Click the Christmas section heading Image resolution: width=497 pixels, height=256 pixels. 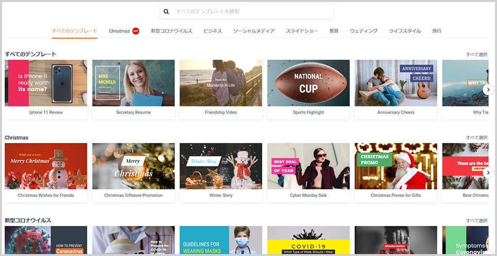pos(16,138)
